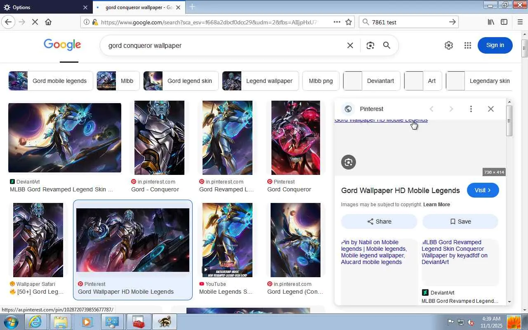Open a new browser tab
The height and width of the screenshot is (330, 528).
click(192, 7)
